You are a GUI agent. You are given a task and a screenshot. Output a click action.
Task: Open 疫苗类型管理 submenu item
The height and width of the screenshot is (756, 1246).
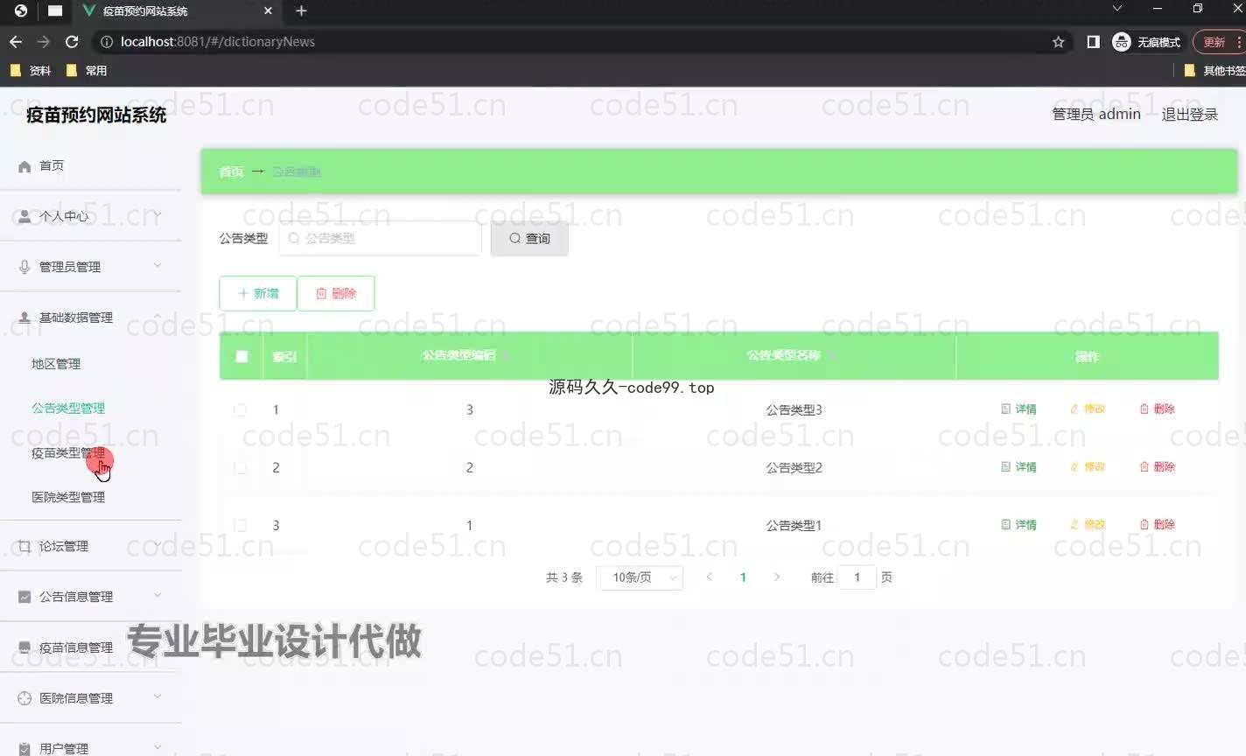pos(68,452)
